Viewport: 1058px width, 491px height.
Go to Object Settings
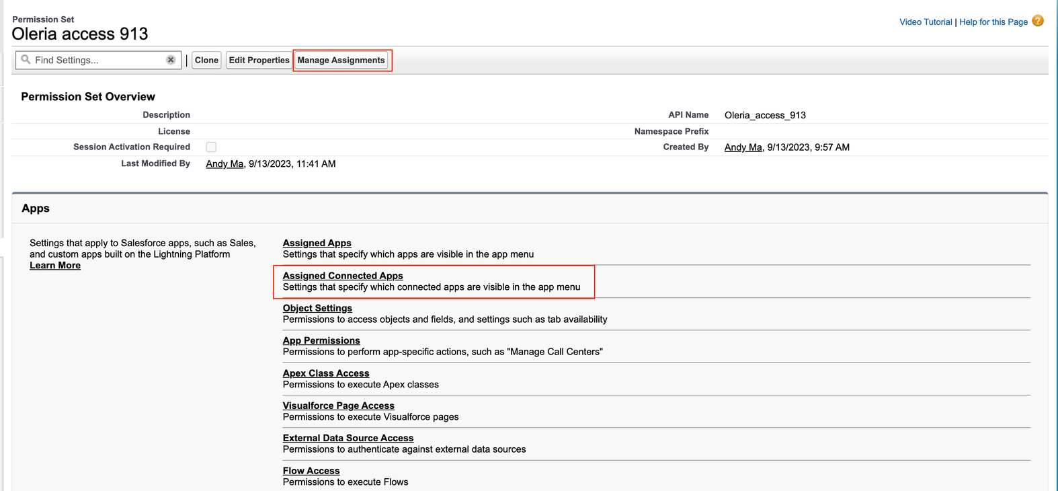pos(317,308)
